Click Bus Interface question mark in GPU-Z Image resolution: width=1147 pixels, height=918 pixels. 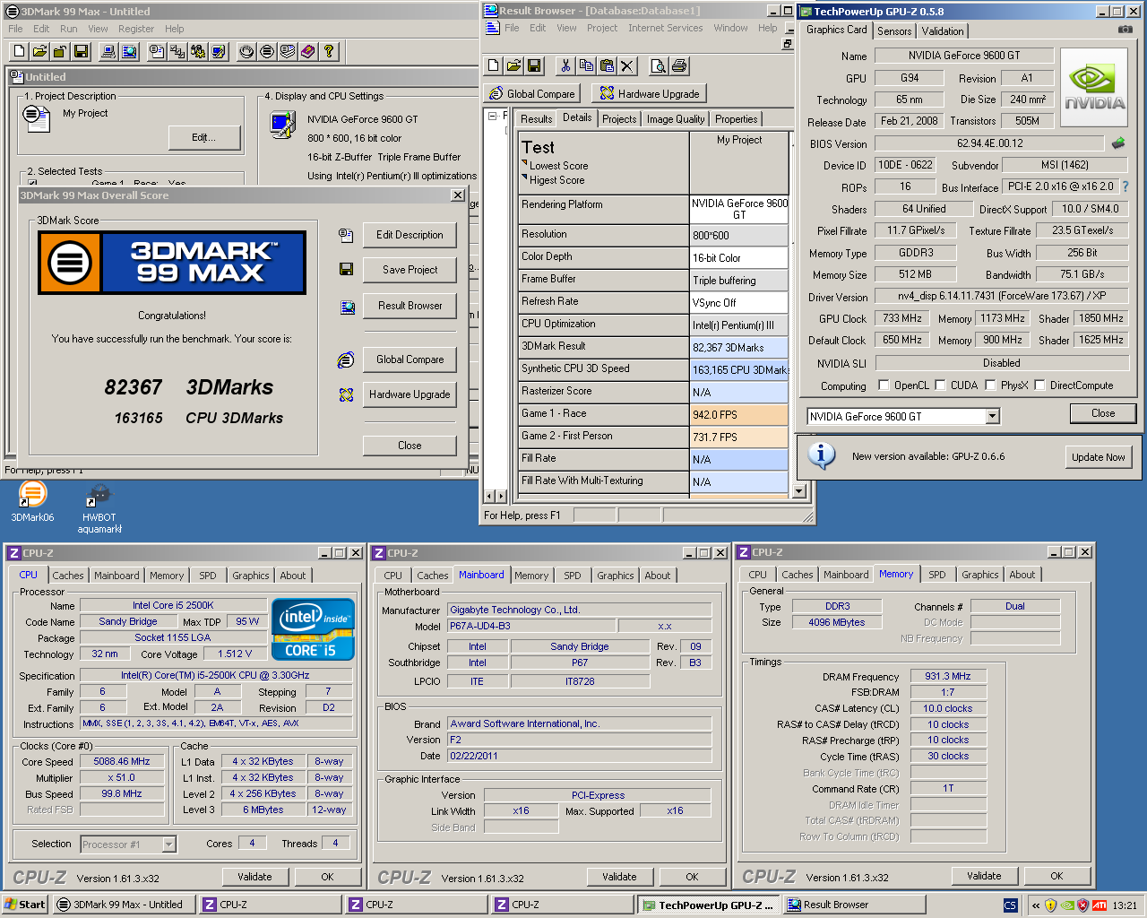1125,186
